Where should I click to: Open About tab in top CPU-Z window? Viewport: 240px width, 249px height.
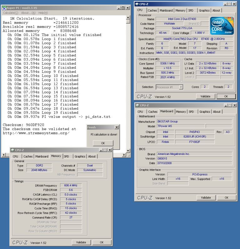pyautogui.click(x=216, y=10)
